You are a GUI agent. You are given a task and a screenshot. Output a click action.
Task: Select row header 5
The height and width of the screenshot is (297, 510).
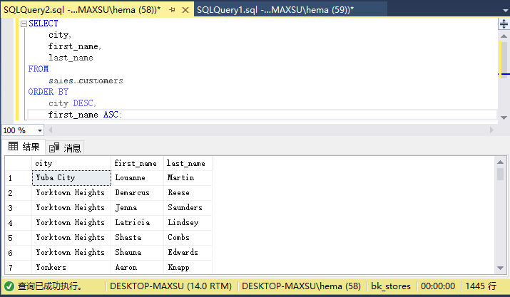(19, 238)
